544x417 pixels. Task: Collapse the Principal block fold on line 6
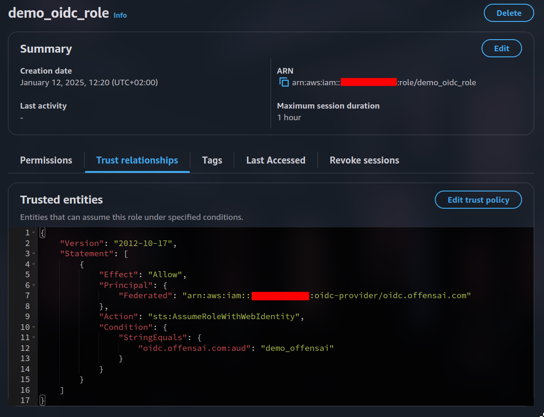33,285
